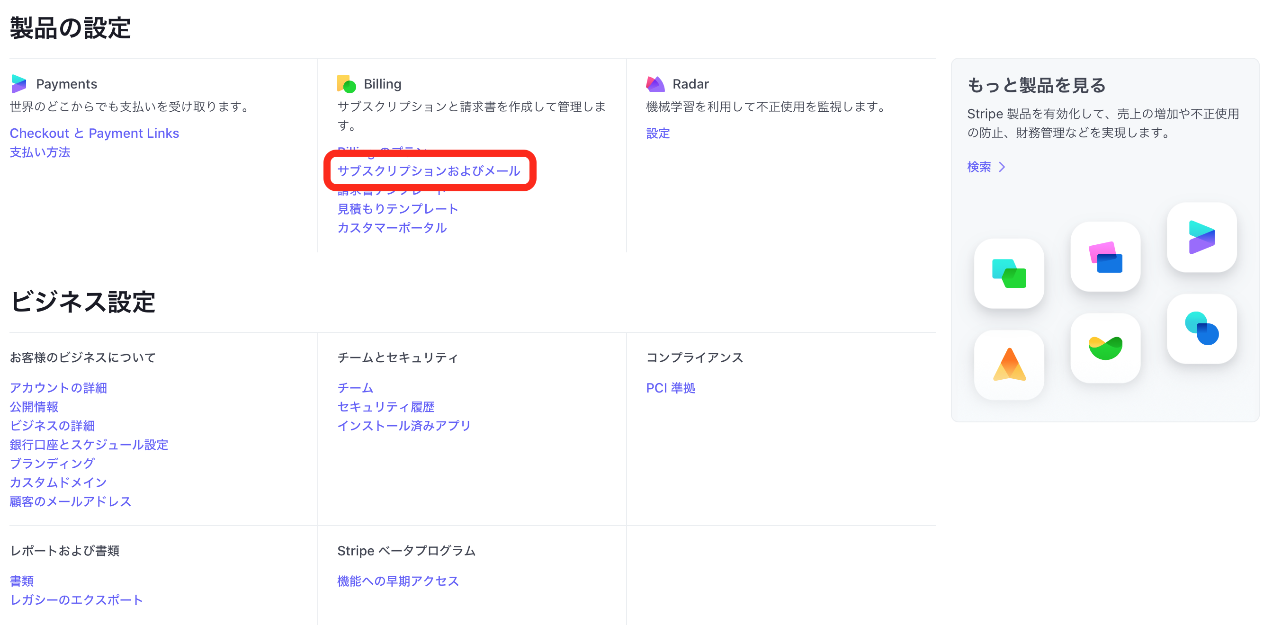Open 公開情報 link
Screen dimensions: 1273x625
point(34,407)
